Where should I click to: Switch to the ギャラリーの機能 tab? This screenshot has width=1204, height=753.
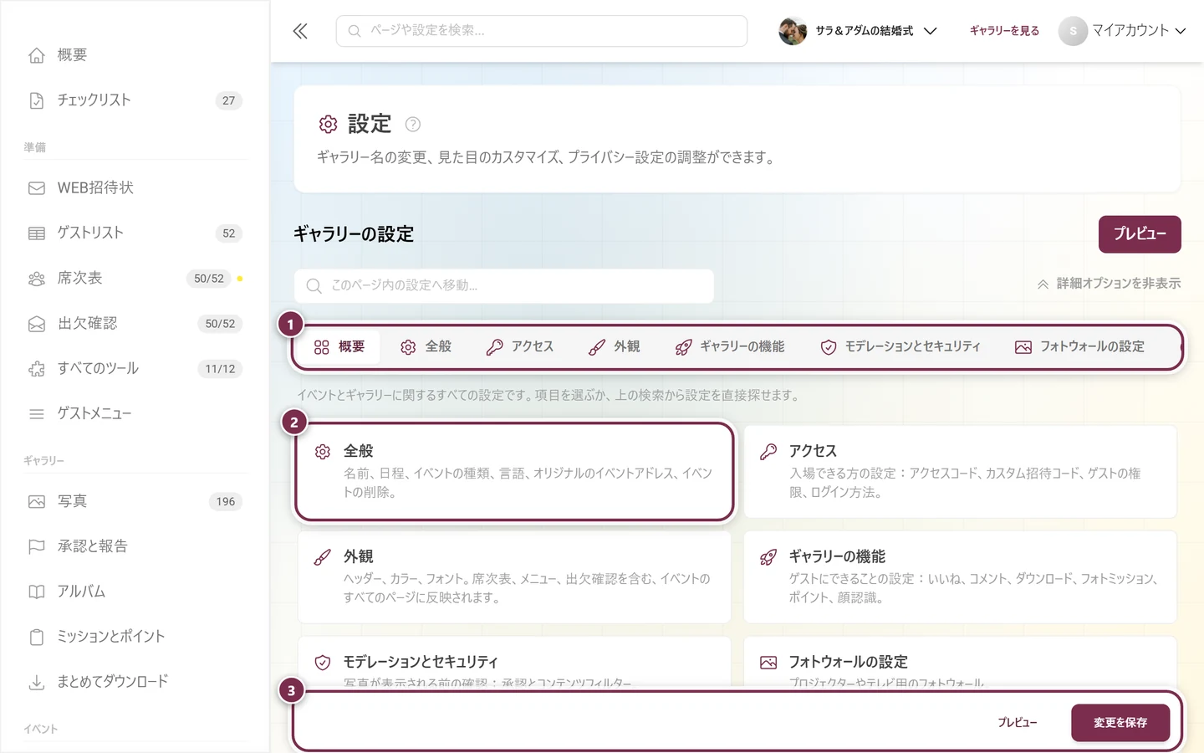[x=730, y=347]
